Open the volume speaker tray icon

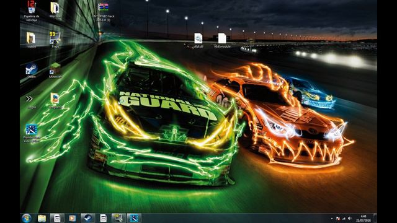(350, 219)
